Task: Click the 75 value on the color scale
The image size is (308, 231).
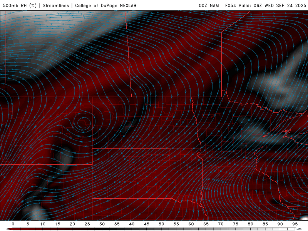Action: click(236, 224)
